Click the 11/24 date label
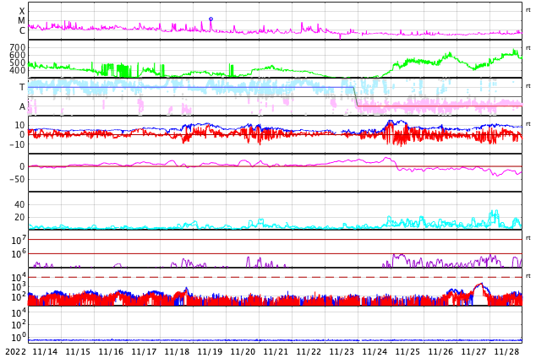 [375, 351]
